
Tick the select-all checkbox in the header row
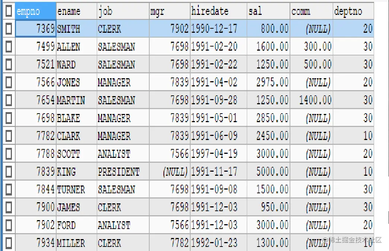pos(9,11)
